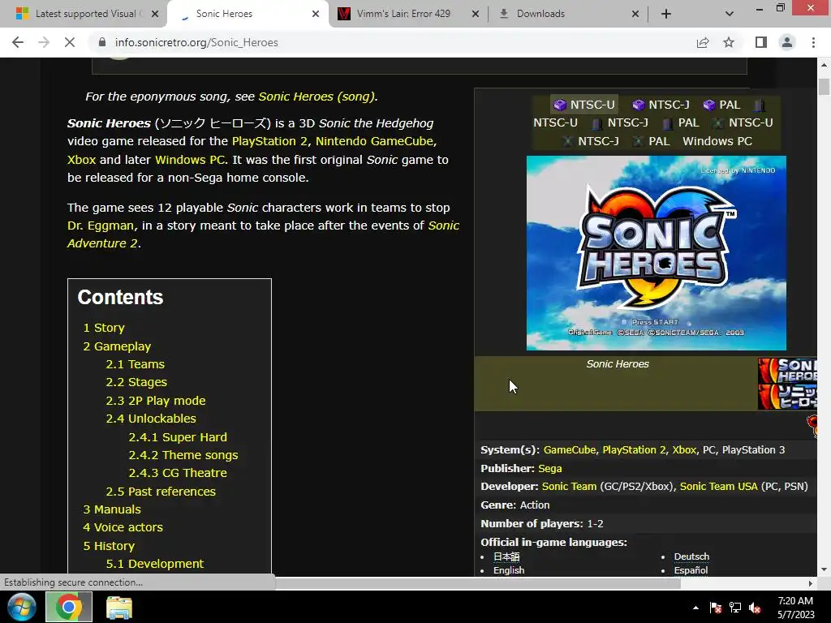This screenshot has width=831, height=623.
Task: Close the Downloads tab
Action: click(x=635, y=14)
